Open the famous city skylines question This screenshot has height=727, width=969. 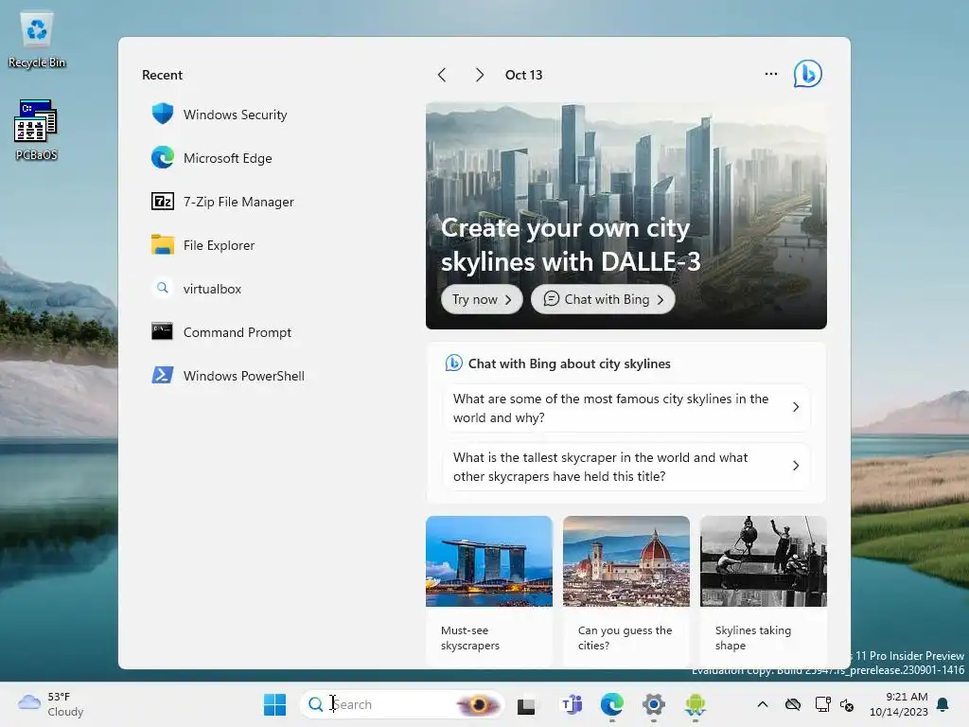tap(626, 408)
